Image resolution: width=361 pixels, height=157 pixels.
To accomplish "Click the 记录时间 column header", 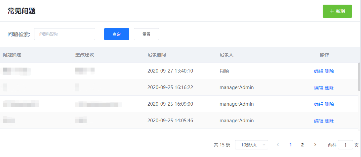I will click(157, 55).
